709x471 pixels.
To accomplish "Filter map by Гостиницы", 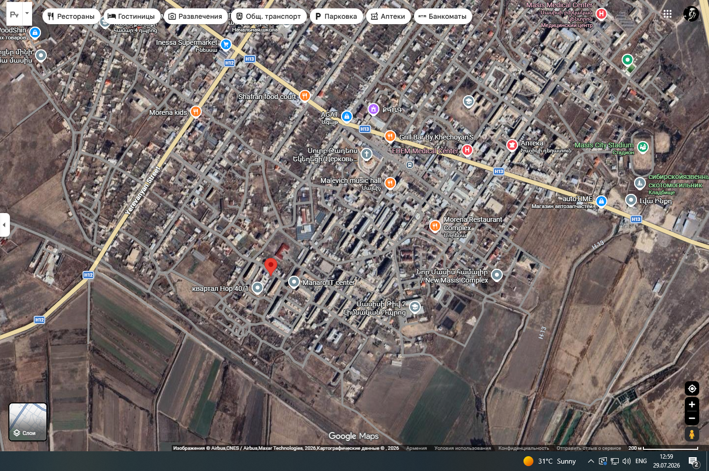I will (x=132, y=16).
